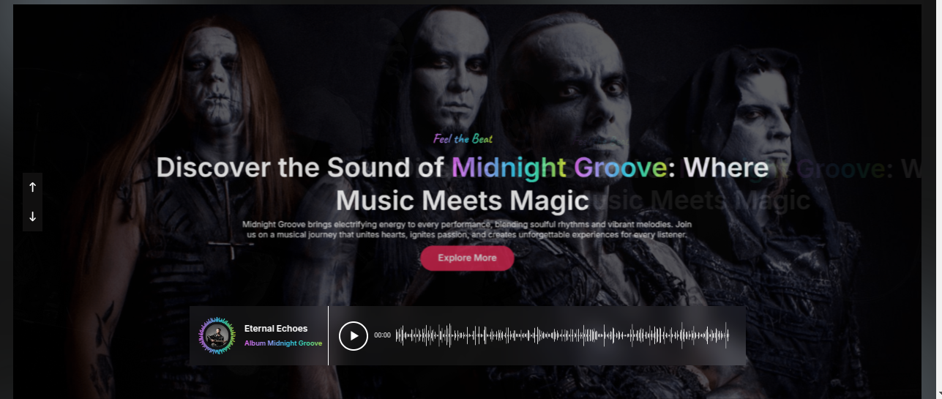The width and height of the screenshot is (942, 399).
Task: Click the up arrow slide navigation
Action: [32, 187]
